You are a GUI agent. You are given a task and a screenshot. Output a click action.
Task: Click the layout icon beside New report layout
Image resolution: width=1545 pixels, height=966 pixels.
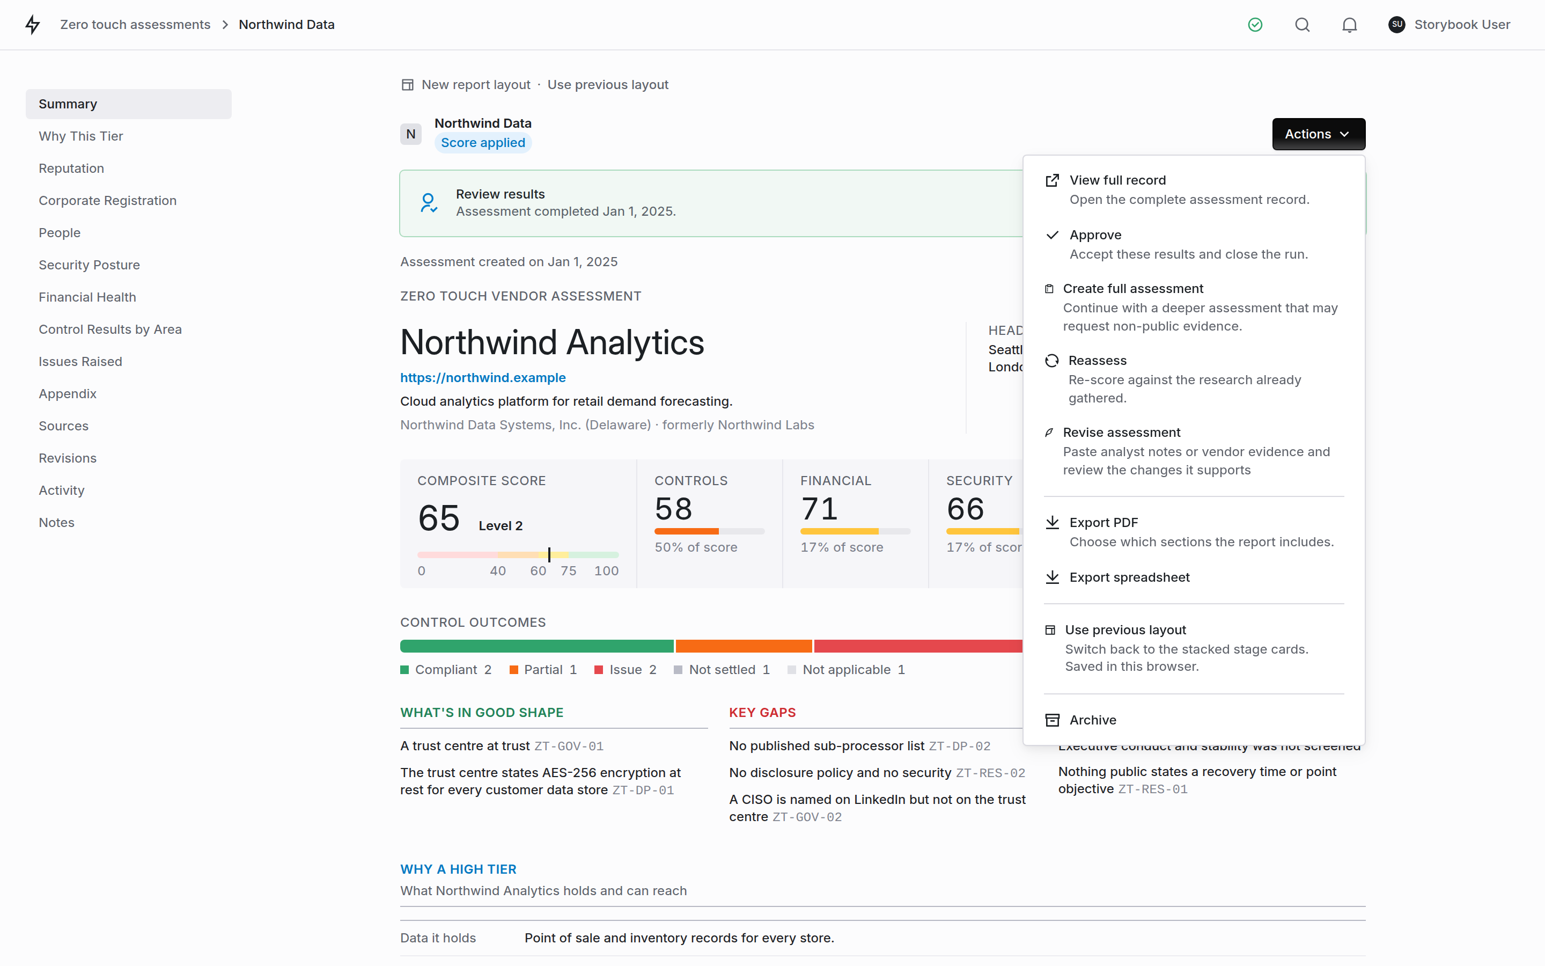(407, 84)
